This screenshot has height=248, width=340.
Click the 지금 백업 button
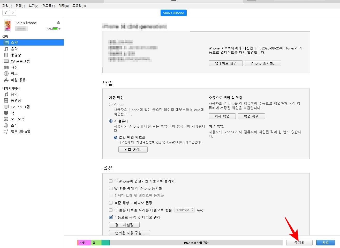tap(222, 116)
